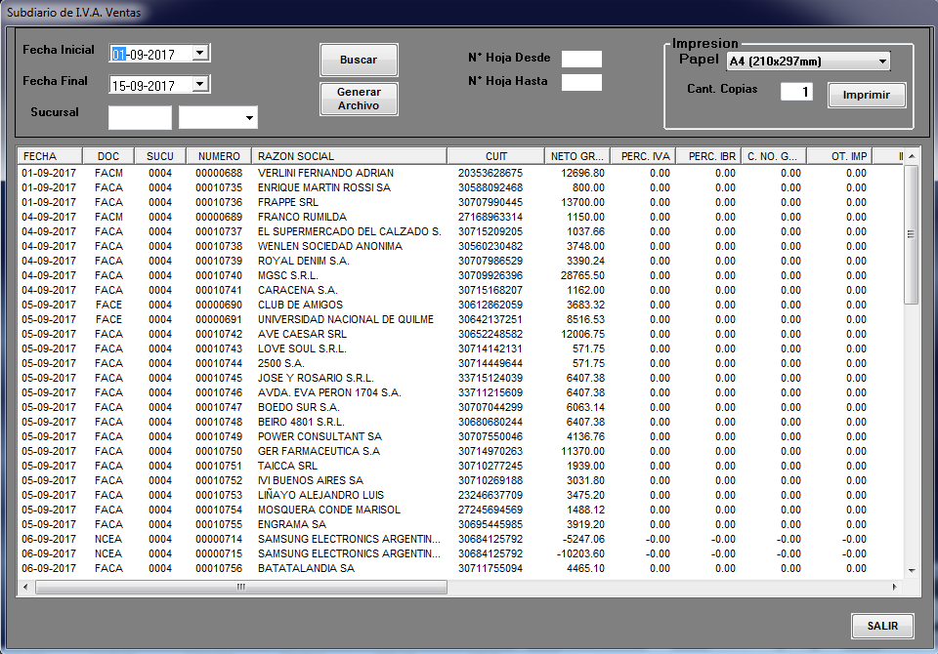Click the Cant. Copias field

pyautogui.click(x=797, y=92)
